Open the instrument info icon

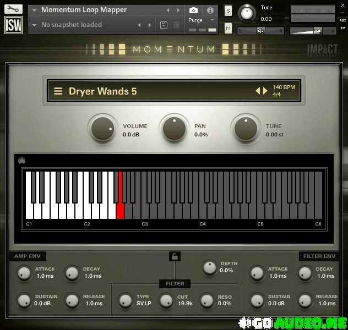coord(210,10)
